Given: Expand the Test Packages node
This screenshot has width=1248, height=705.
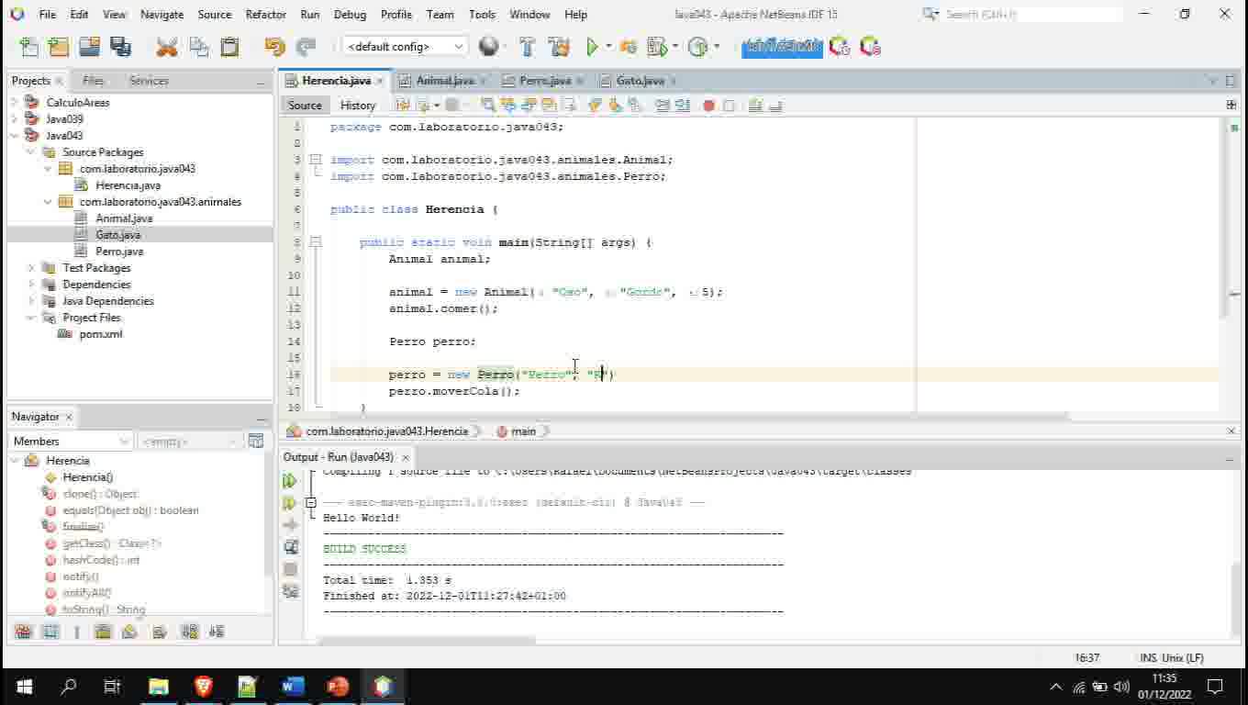Looking at the screenshot, I should click(x=31, y=268).
